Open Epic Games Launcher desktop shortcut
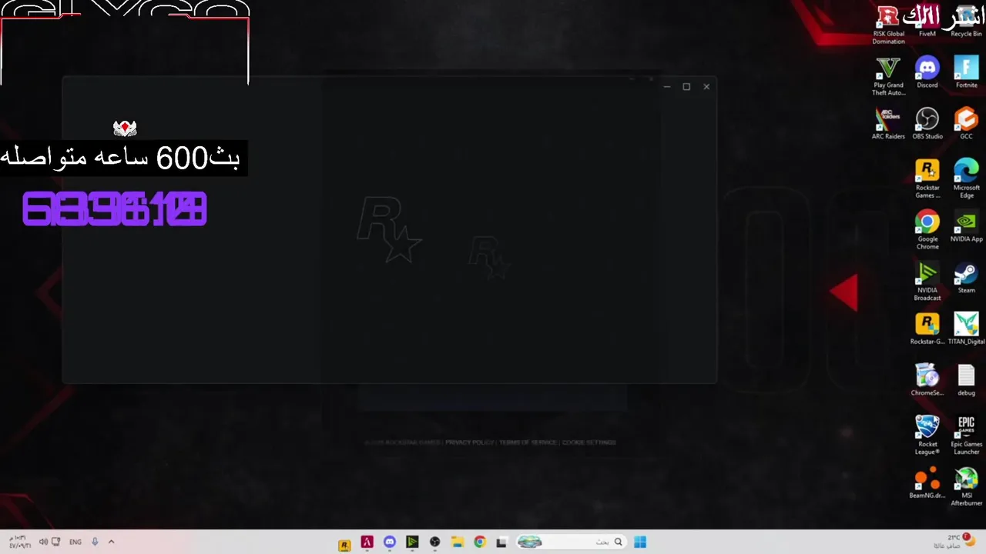The image size is (986, 554). 966,436
